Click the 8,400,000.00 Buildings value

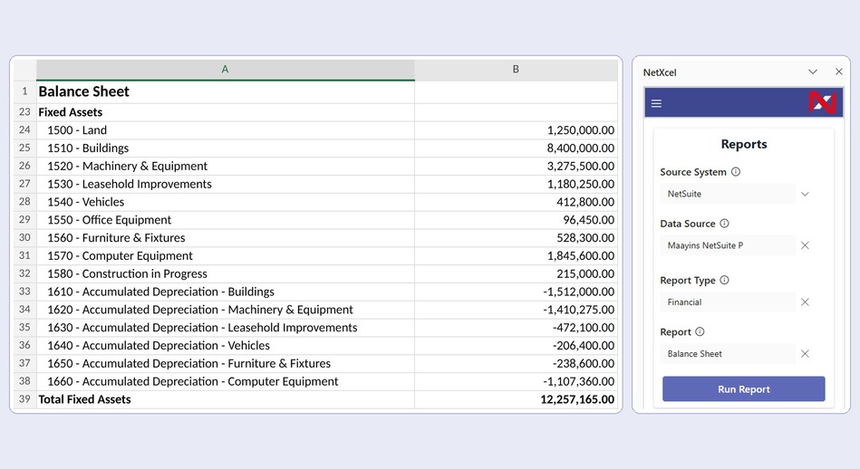(x=517, y=148)
